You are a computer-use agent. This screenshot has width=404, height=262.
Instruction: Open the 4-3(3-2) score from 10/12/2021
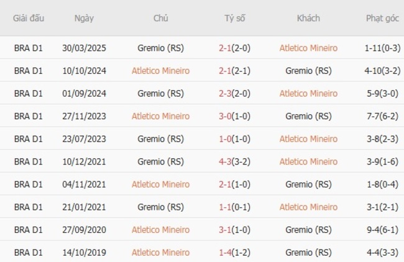point(235,161)
